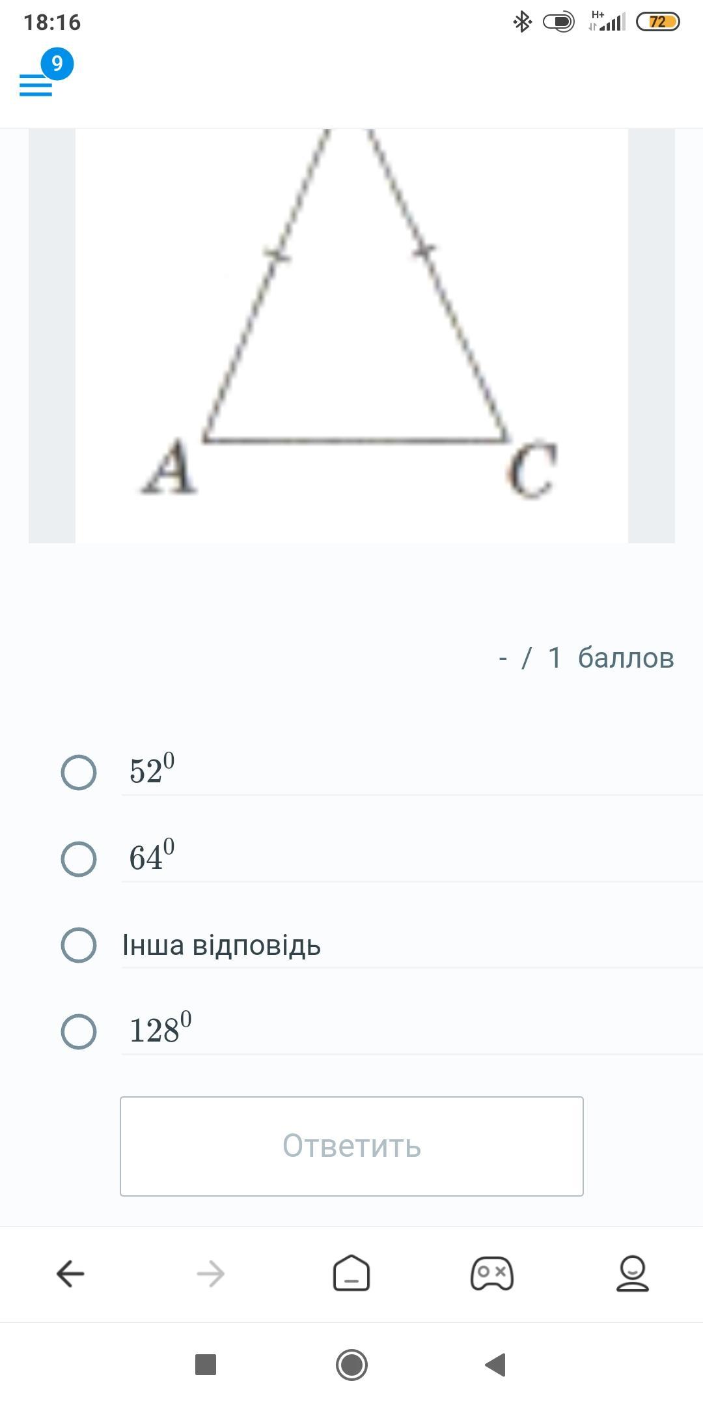Select the 52° answer radio button

click(x=79, y=773)
